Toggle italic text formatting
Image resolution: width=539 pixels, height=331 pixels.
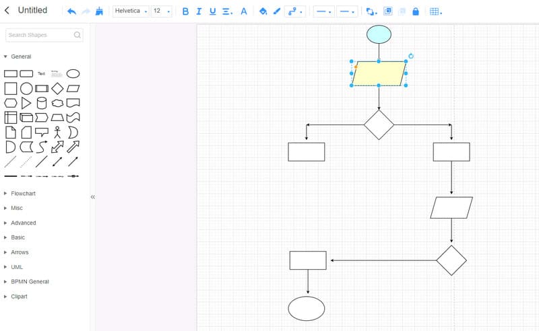[199, 11]
